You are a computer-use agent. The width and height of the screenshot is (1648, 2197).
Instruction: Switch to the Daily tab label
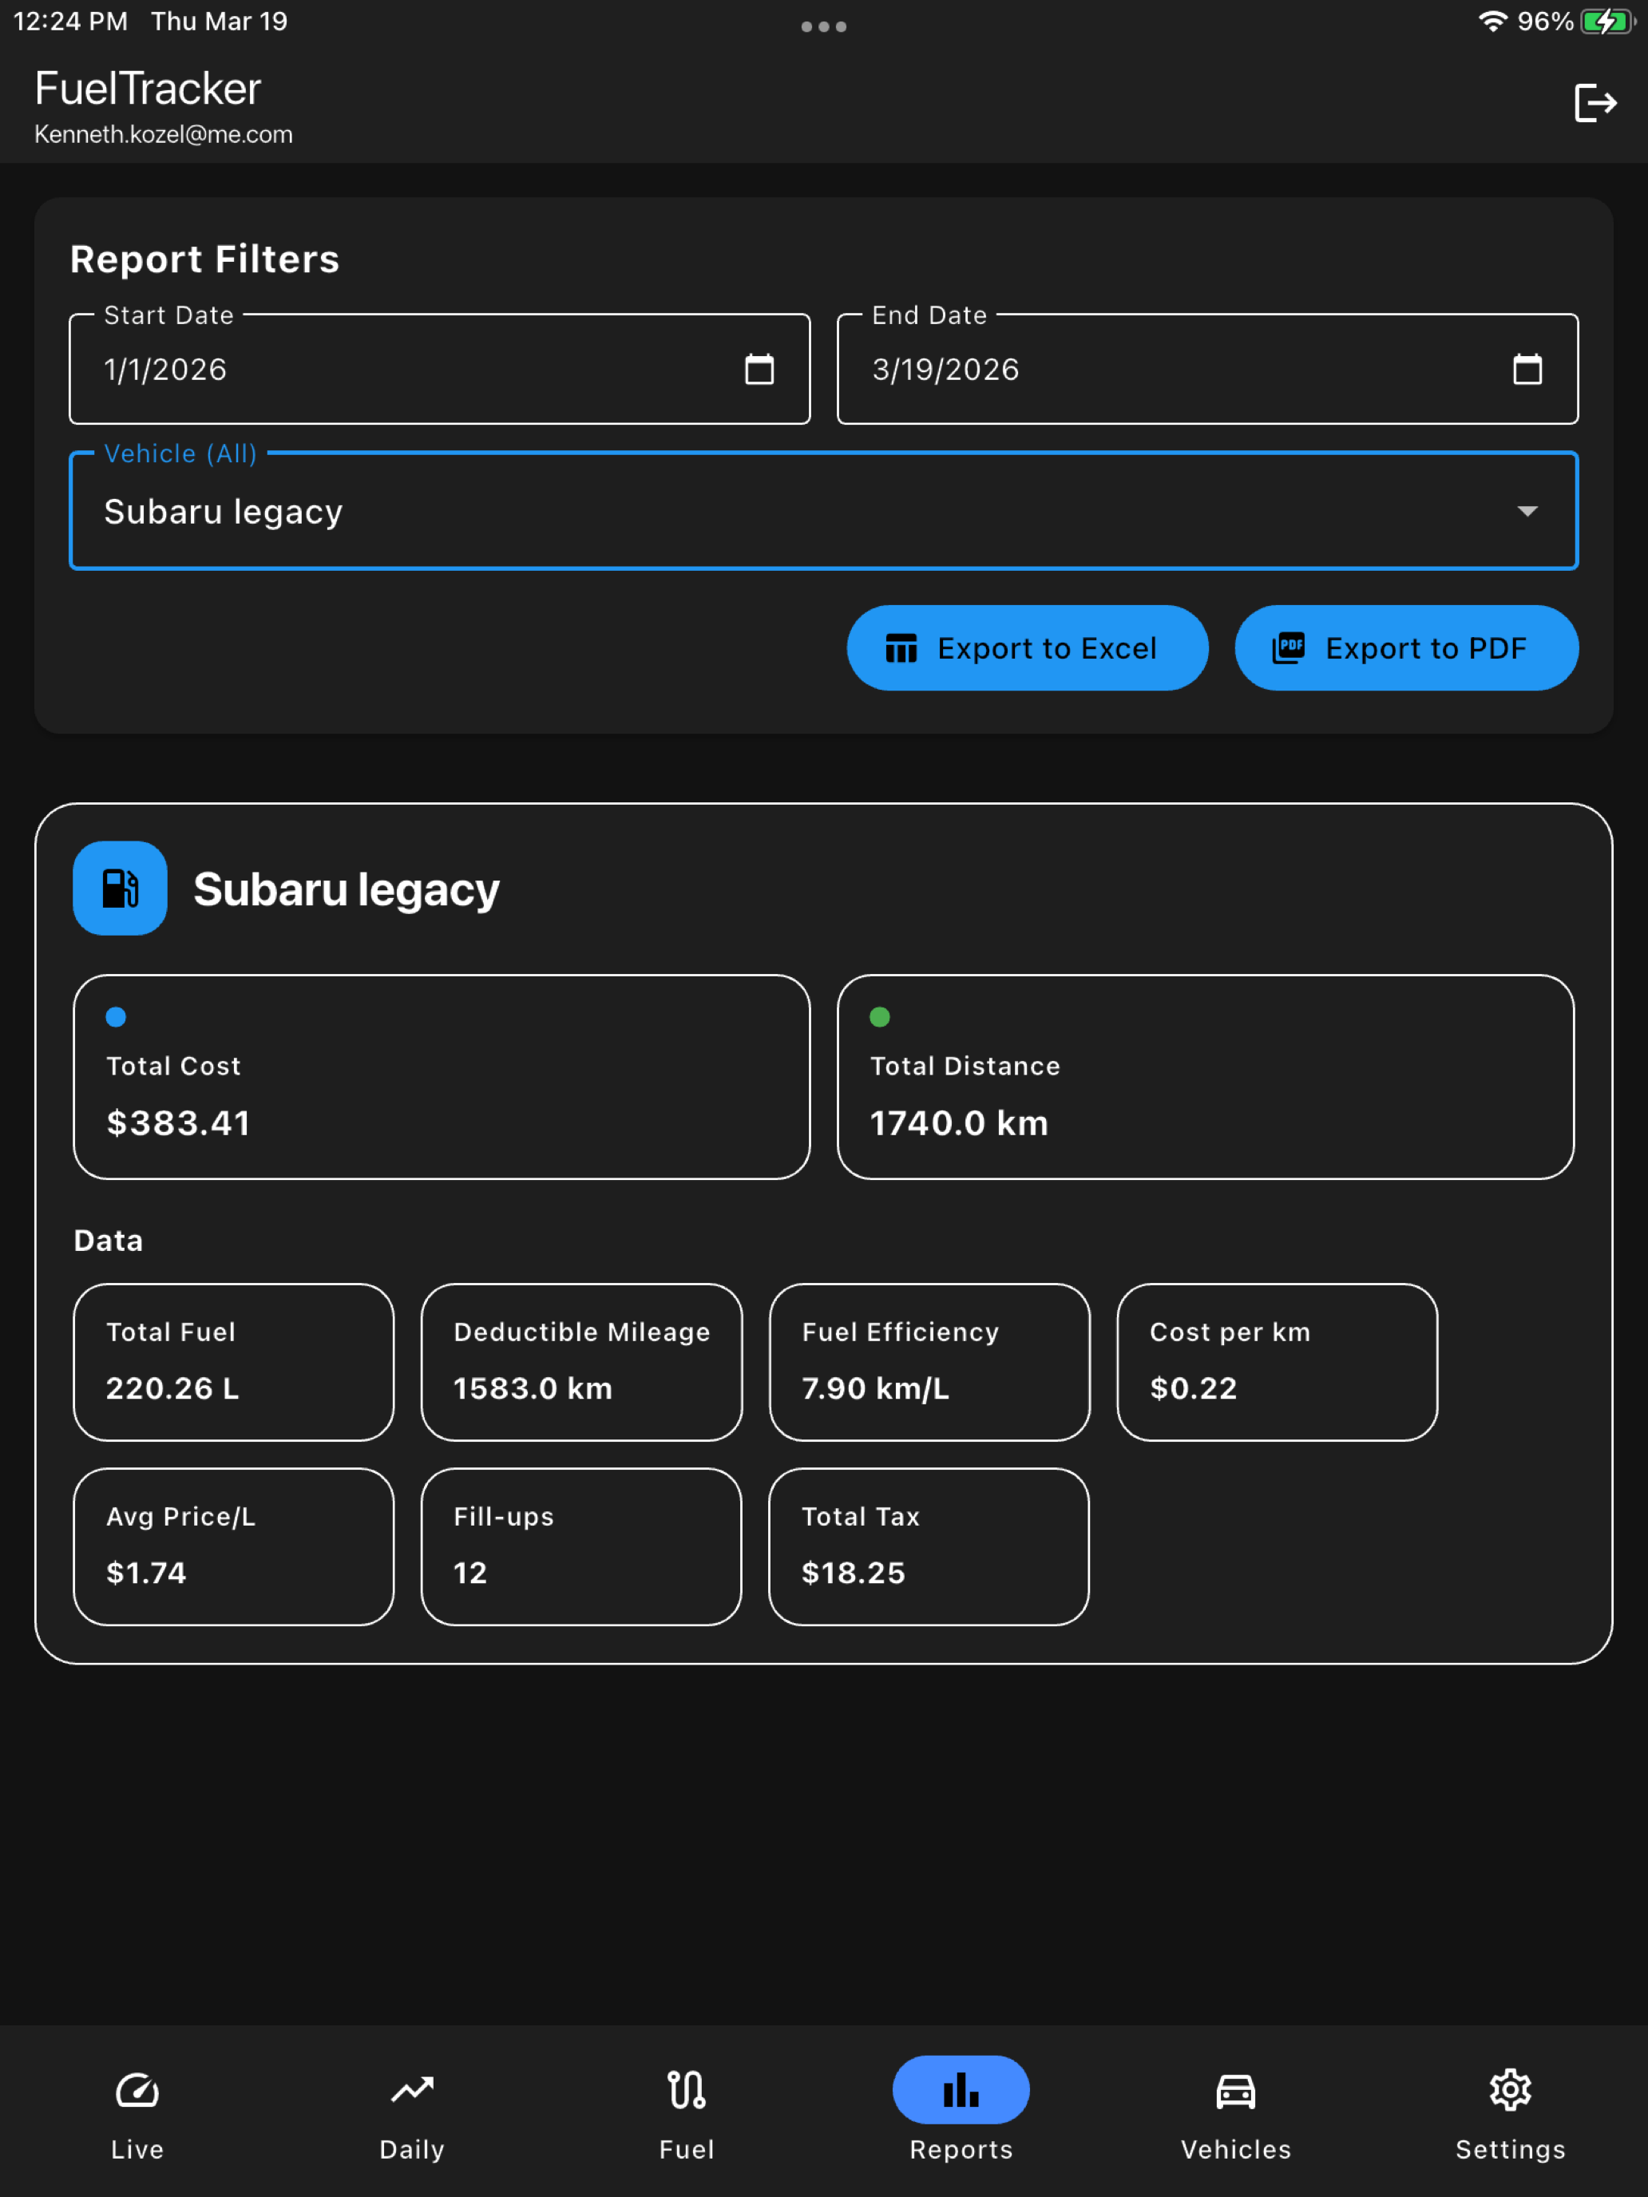coord(412,2149)
